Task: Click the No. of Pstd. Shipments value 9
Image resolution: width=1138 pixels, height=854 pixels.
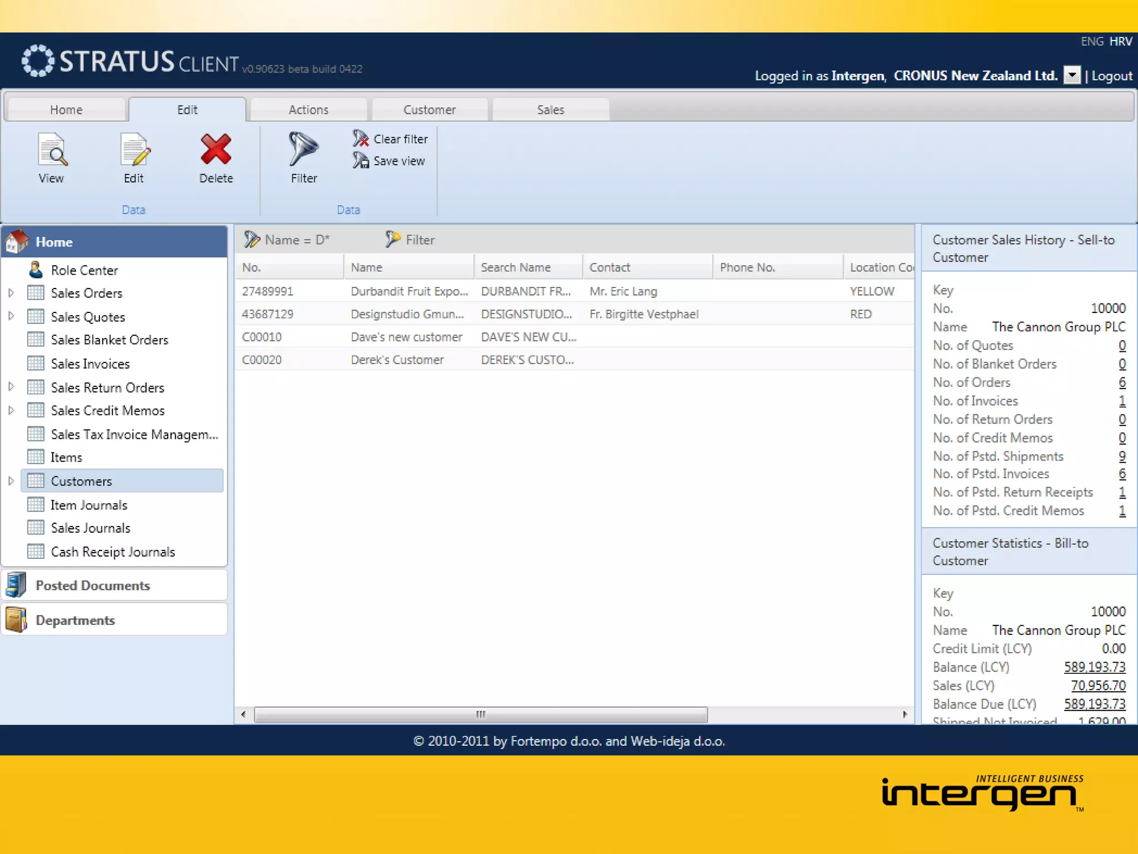Action: [1122, 456]
